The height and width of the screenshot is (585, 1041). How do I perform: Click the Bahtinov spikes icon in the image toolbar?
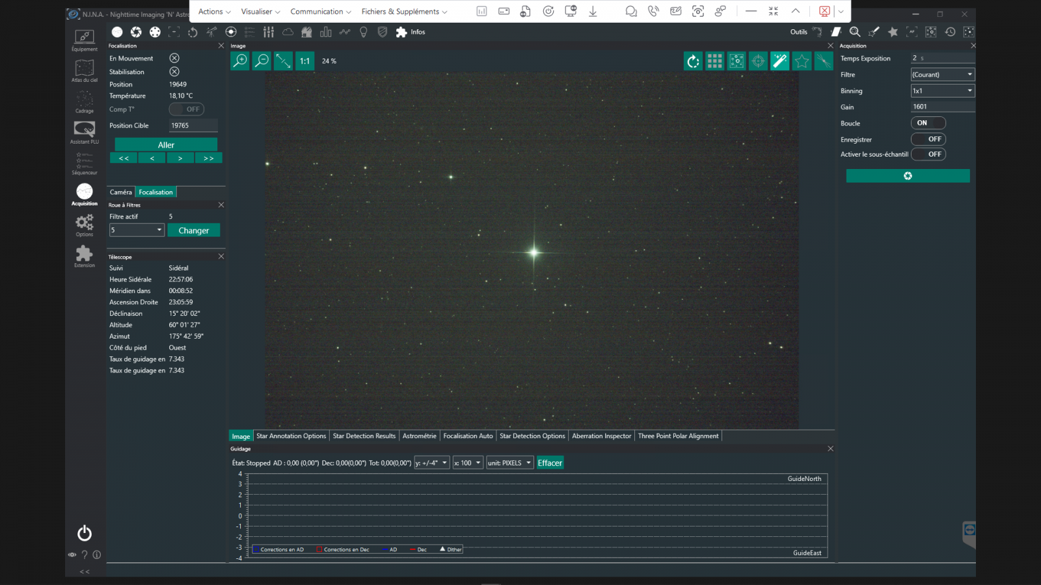pos(824,61)
